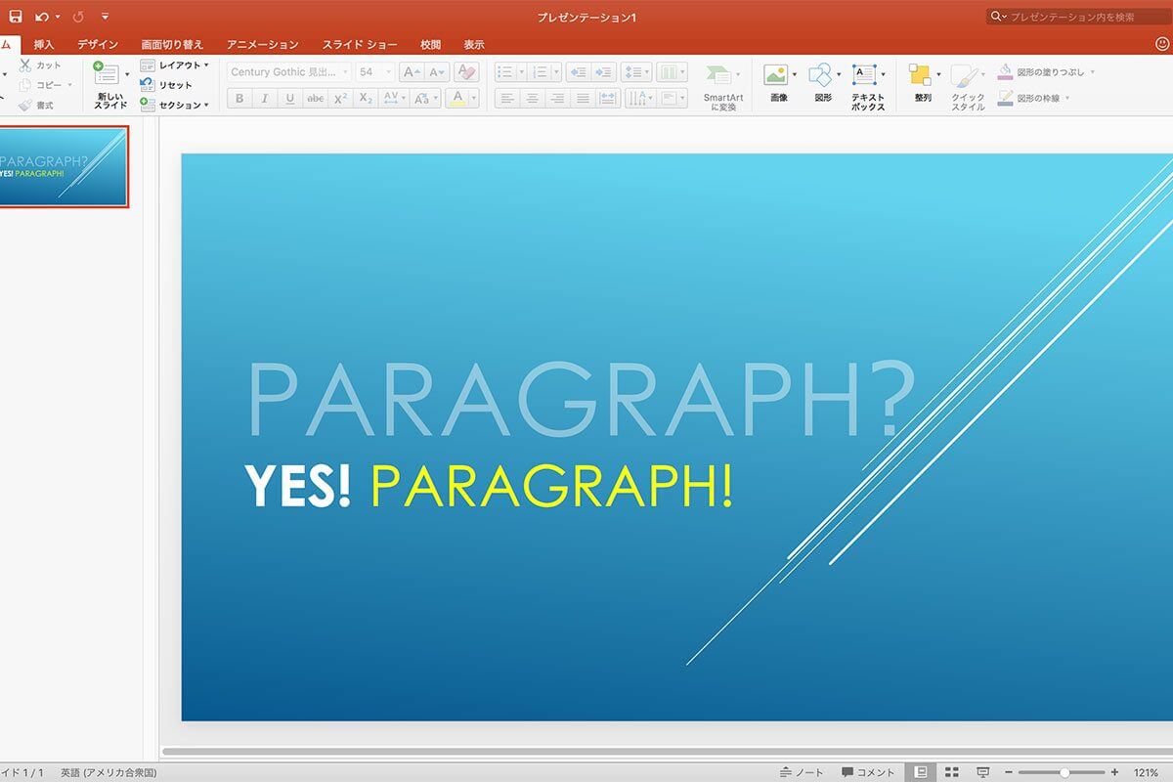Expand the New Slide dropdown arrow

pos(127,74)
